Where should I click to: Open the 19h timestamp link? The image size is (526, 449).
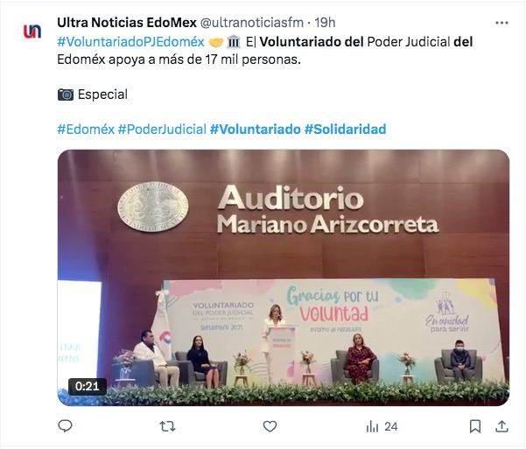[x=325, y=23]
